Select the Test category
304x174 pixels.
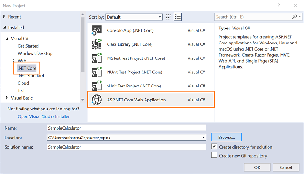point(22,90)
